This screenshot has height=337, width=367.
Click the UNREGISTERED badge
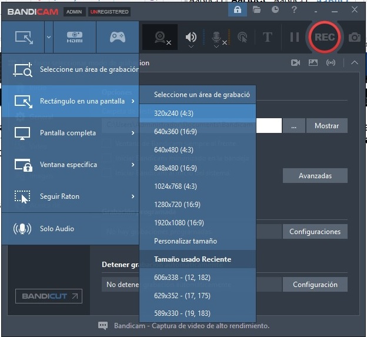tap(109, 12)
